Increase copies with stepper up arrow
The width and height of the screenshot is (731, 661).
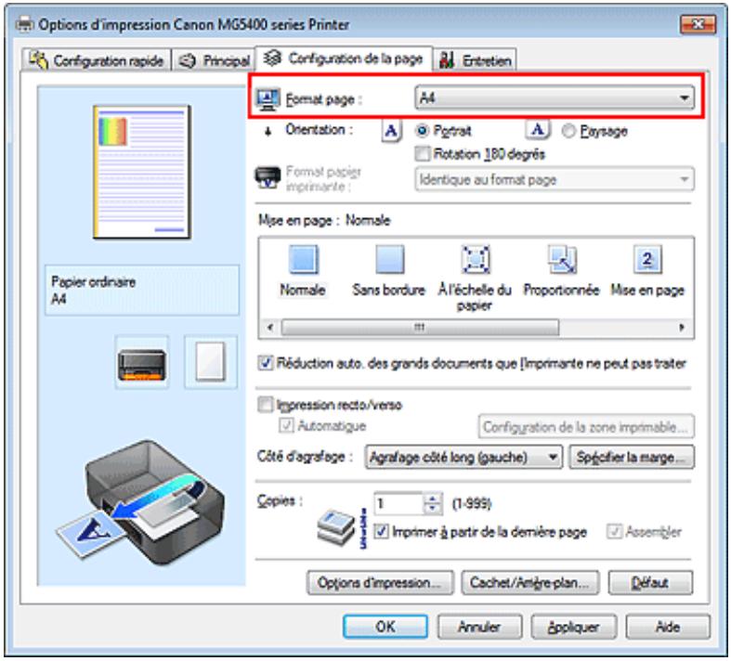[432, 499]
